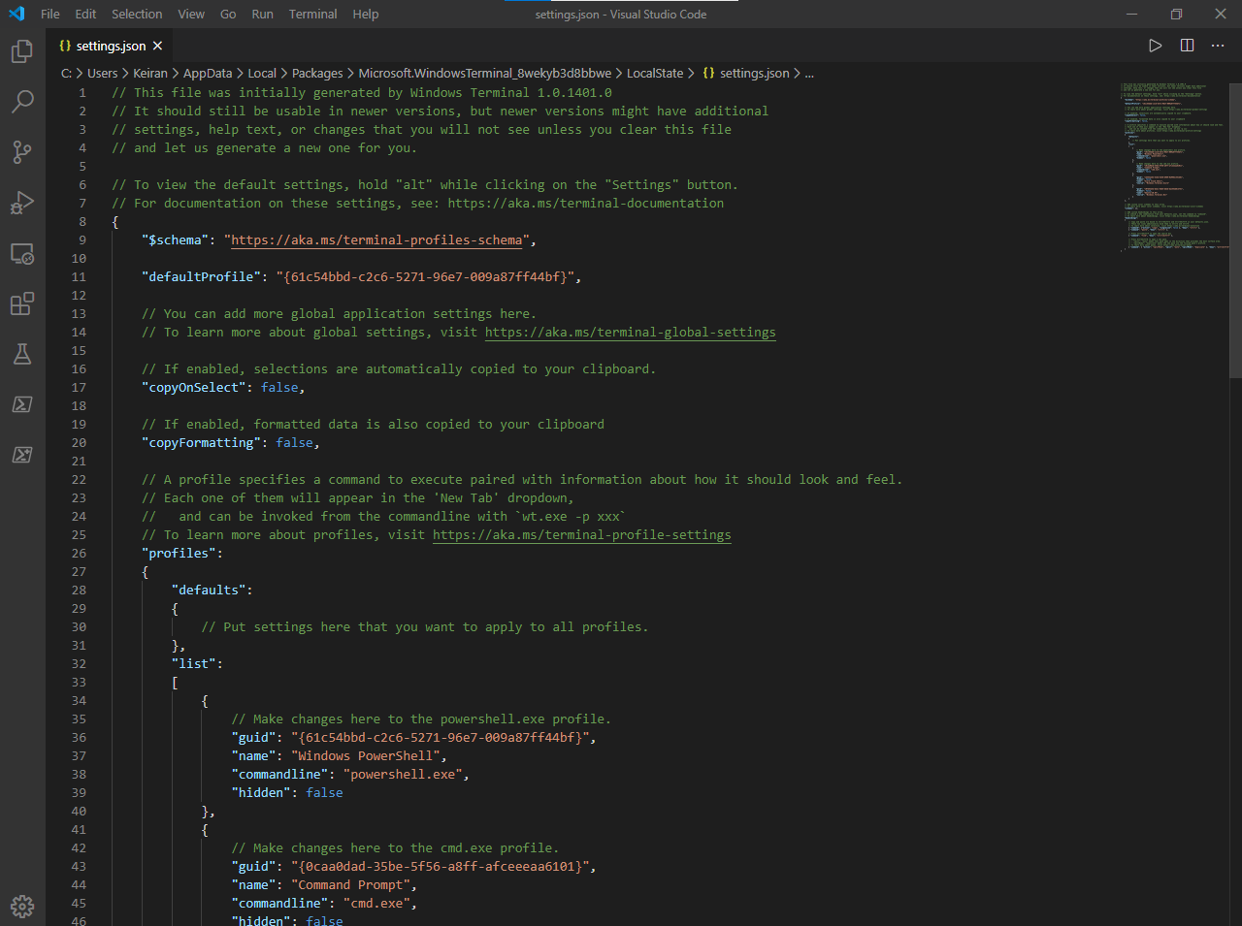Viewport: 1242px width, 926px height.
Task: Click the "Windows PowerShell" name value
Action: [x=366, y=756]
